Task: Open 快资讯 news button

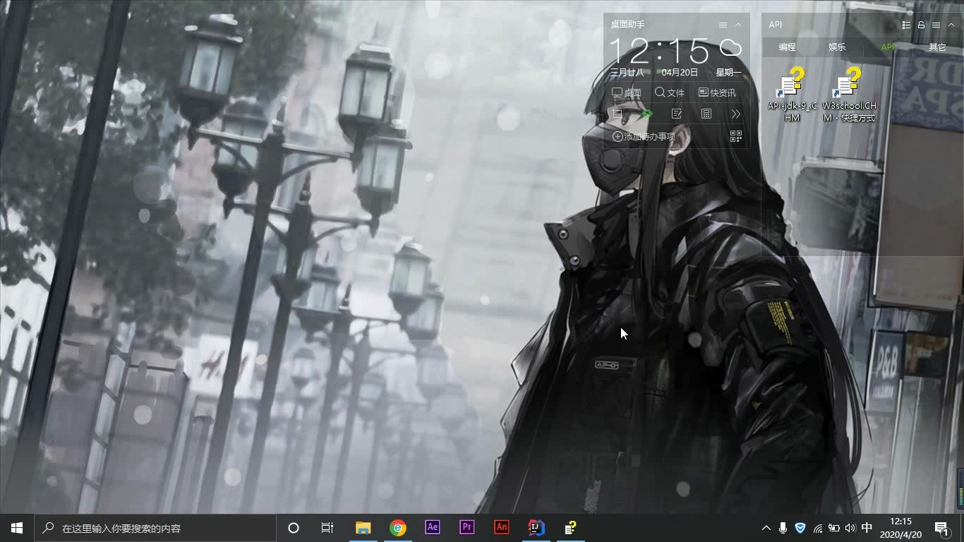Action: pos(717,92)
